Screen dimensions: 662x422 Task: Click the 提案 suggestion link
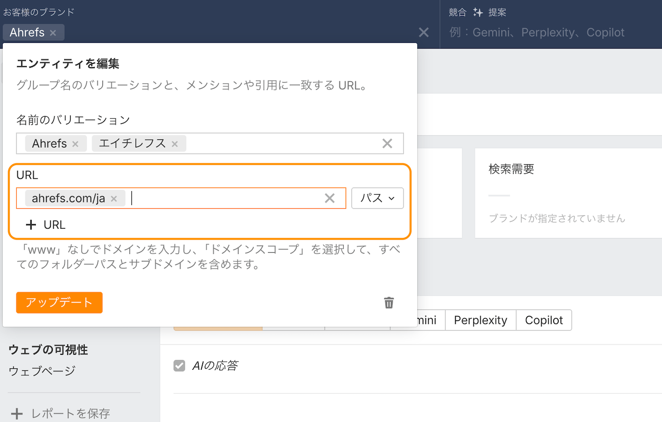[497, 12]
